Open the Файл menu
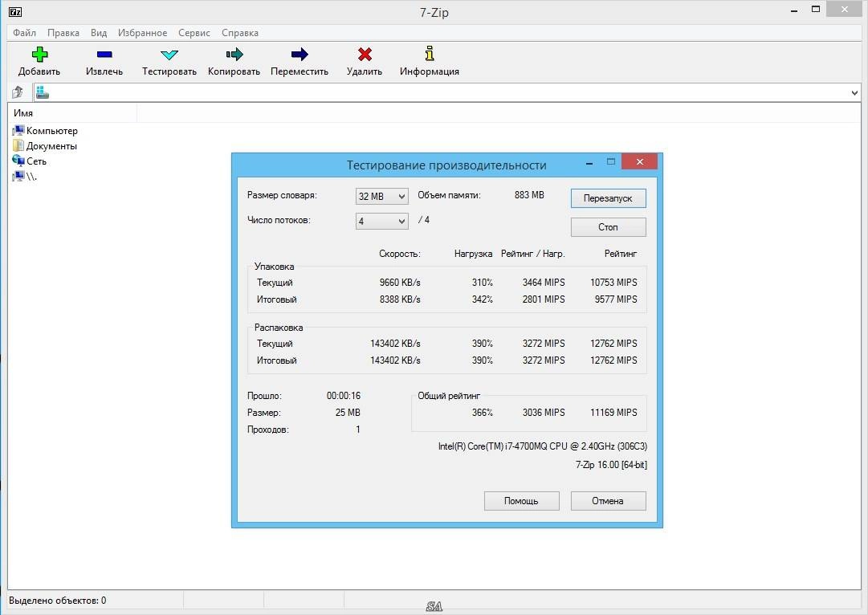The height and width of the screenshot is (615, 868). [x=24, y=33]
